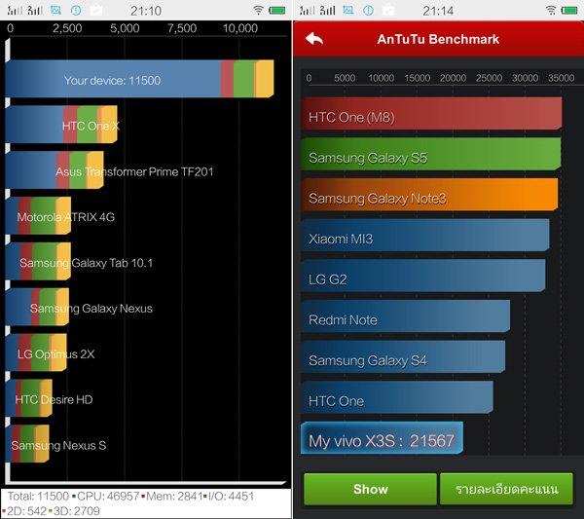Tap the Show button
The height and width of the screenshot is (519, 584).
[x=370, y=489]
